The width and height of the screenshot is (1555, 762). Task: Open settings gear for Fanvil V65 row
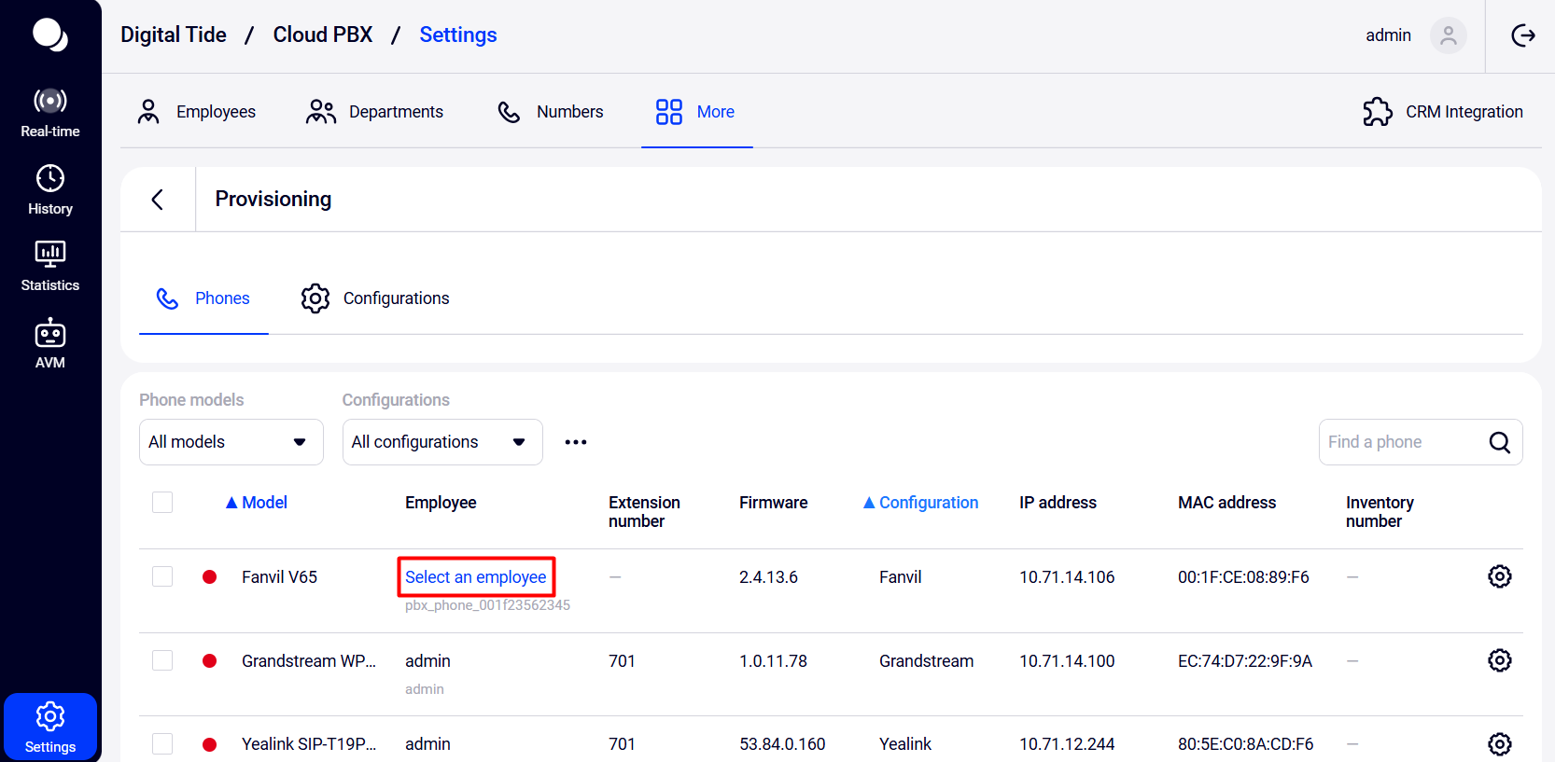[x=1499, y=576]
